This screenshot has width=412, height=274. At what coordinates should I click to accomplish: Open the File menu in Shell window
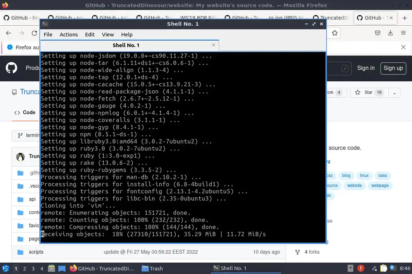pos(48,35)
